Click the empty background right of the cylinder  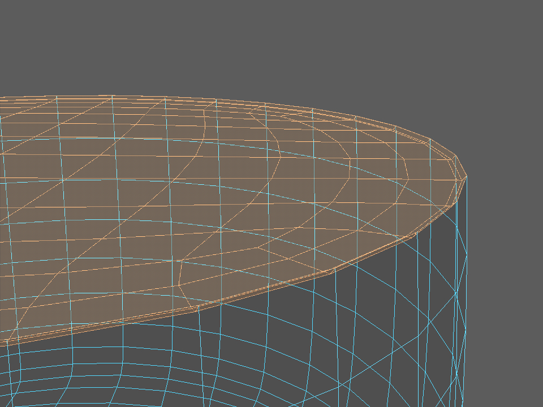pyautogui.click(x=506, y=277)
